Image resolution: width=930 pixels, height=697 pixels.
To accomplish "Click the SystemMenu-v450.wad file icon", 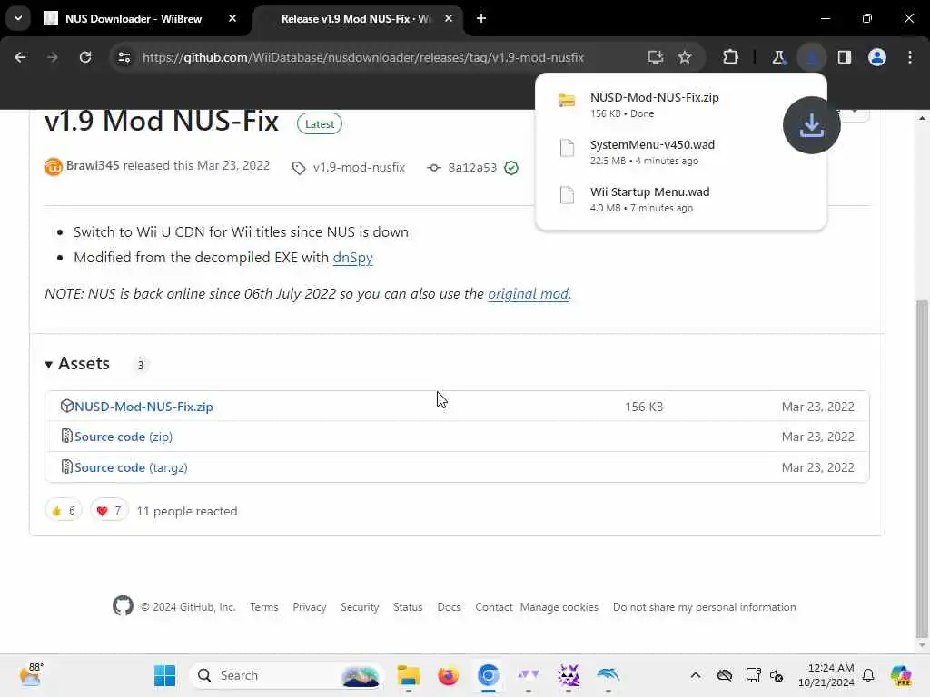I will (567, 148).
